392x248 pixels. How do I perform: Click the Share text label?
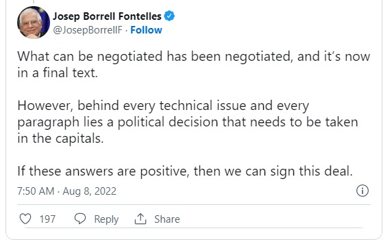coord(167,219)
